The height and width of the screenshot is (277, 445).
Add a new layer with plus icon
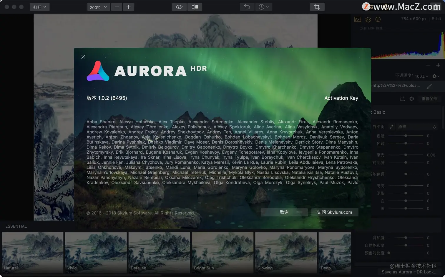pyautogui.click(x=438, y=65)
